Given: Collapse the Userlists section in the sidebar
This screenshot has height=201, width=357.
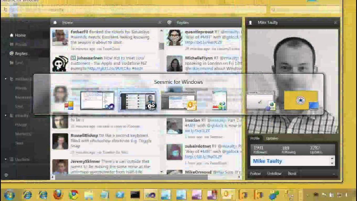Looking at the screenshot, I should [6, 159].
